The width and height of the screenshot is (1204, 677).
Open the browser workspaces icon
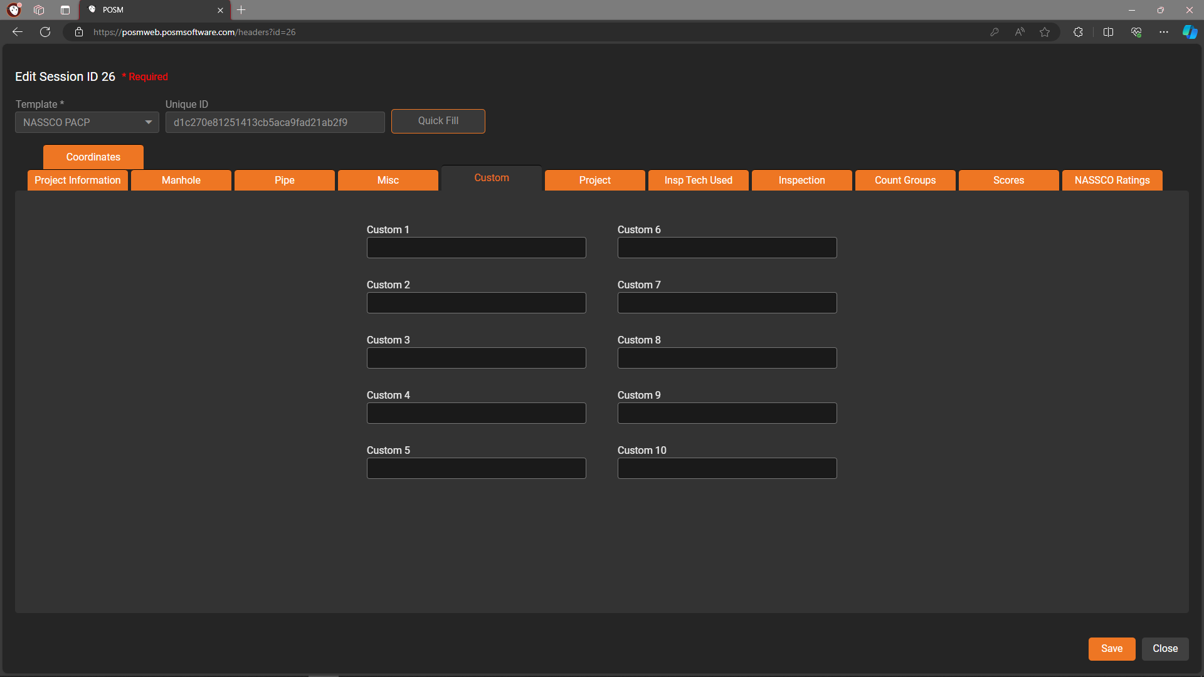point(39,10)
